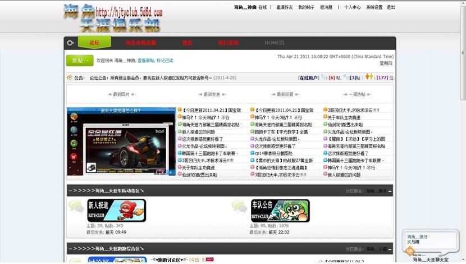Collapse the 海角__天涯车队动态区 section

(x=390, y=191)
